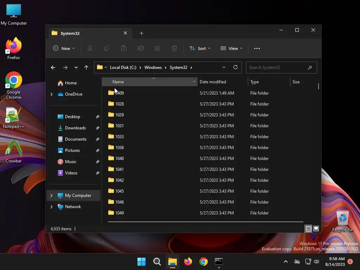Refresh the System32 folder view
Viewport: 360px width, 270px height.
pyautogui.click(x=236, y=67)
